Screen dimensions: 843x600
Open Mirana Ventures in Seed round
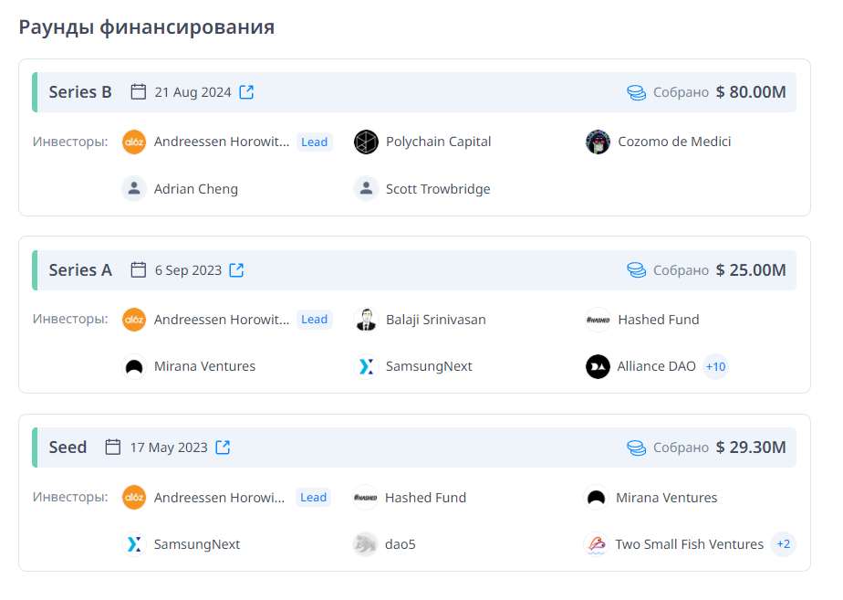(666, 498)
